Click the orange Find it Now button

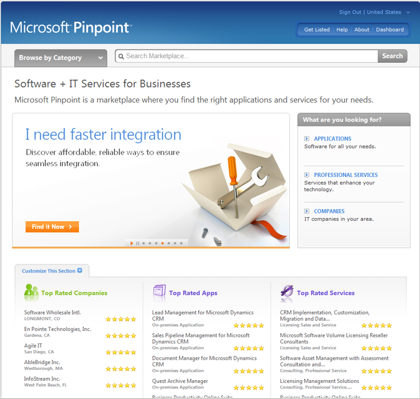tap(52, 227)
